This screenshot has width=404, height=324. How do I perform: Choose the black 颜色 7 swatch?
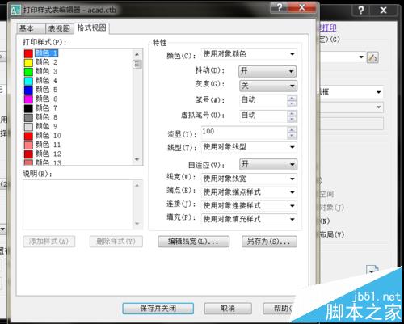(x=28, y=108)
